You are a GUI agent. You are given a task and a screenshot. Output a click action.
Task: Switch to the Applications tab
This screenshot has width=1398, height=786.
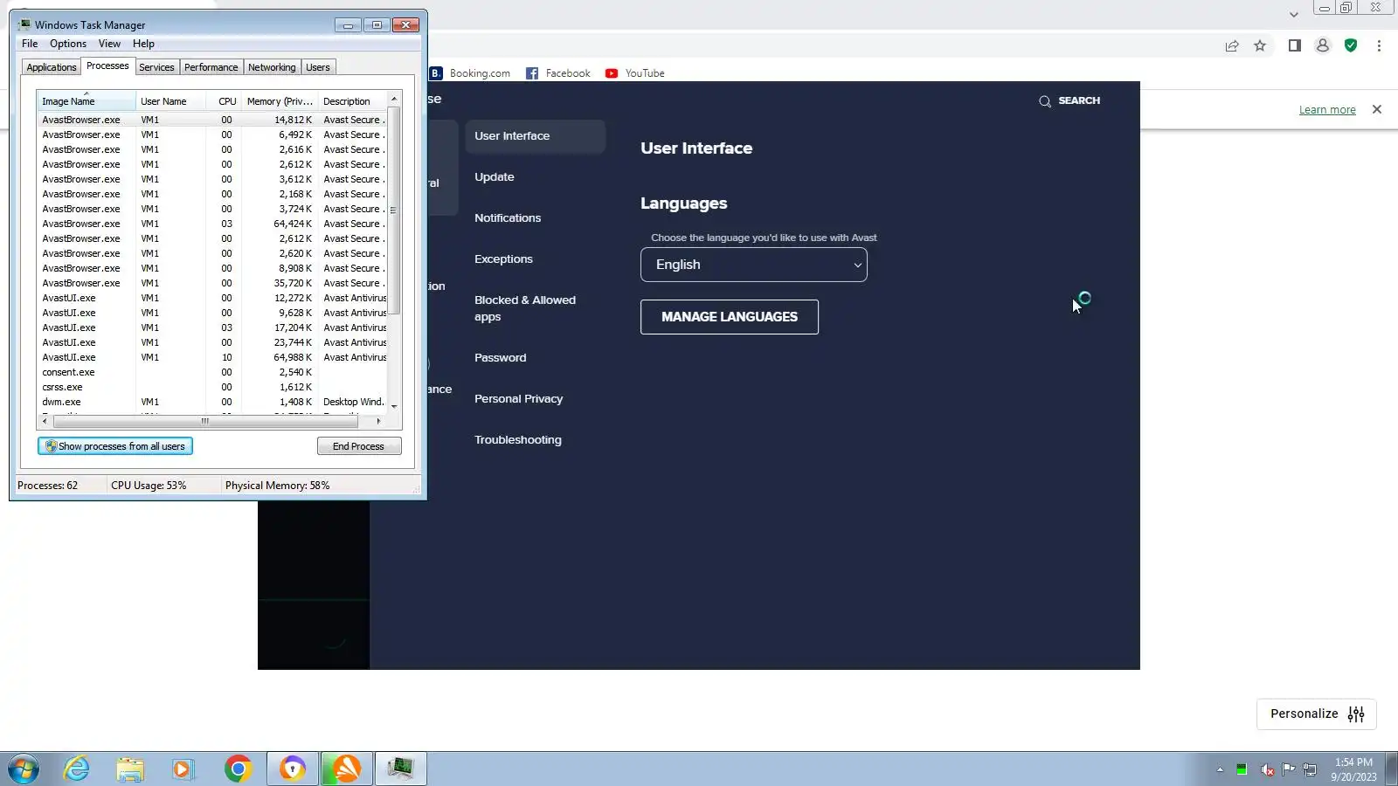[52, 67]
